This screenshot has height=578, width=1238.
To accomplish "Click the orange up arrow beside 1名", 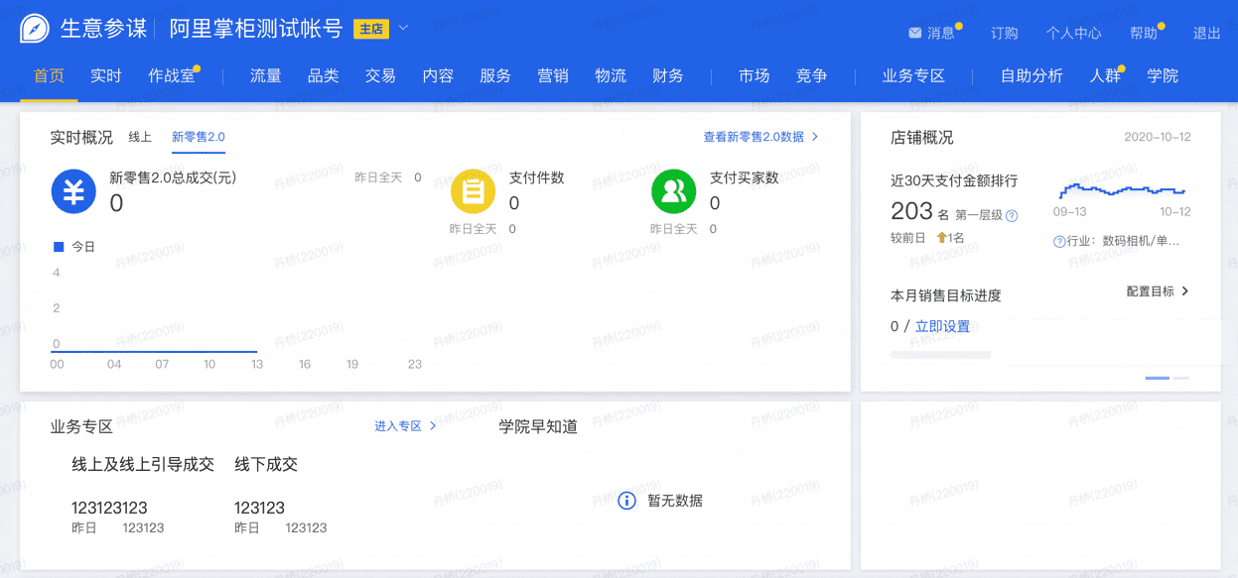I will [941, 238].
